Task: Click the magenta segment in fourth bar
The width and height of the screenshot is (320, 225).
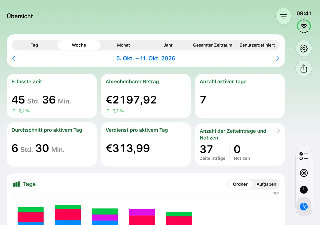Action: pyautogui.click(x=142, y=212)
